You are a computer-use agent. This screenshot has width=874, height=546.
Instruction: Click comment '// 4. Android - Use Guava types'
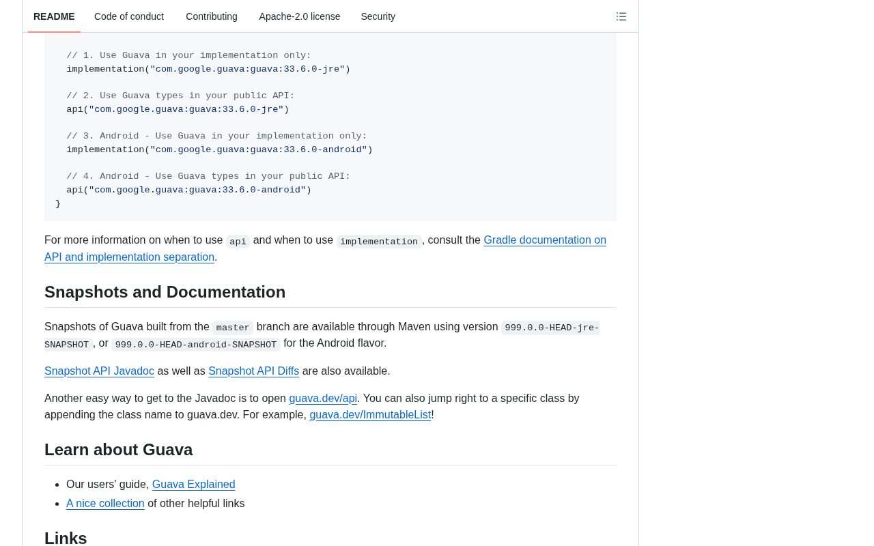208,177
